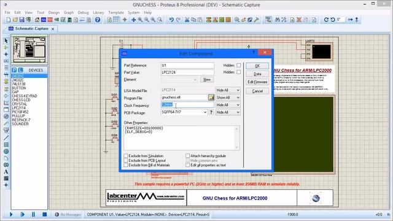The width and height of the screenshot is (393, 221).
Task: Click the P pick devices button
Action: point(14,70)
